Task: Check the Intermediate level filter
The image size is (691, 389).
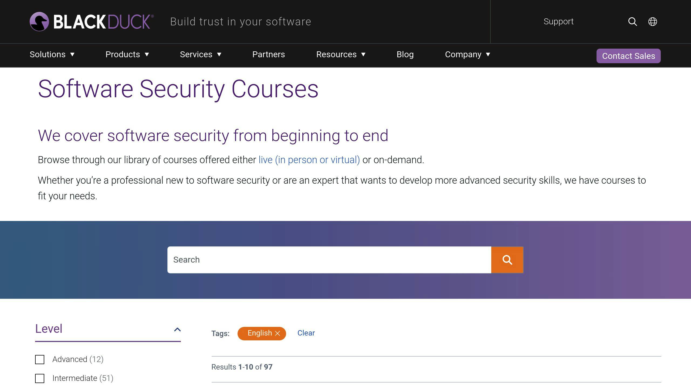Action: pyautogui.click(x=40, y=378)
